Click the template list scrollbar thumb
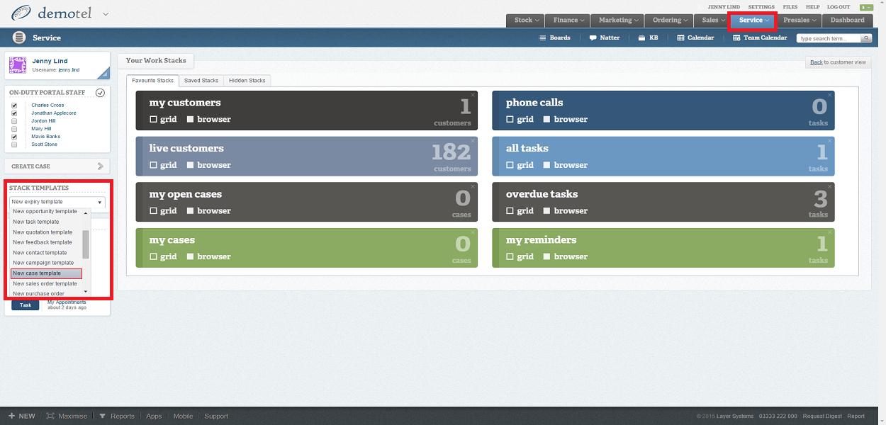The height and width of the screenshot is (425, 886). coord(86,244)
